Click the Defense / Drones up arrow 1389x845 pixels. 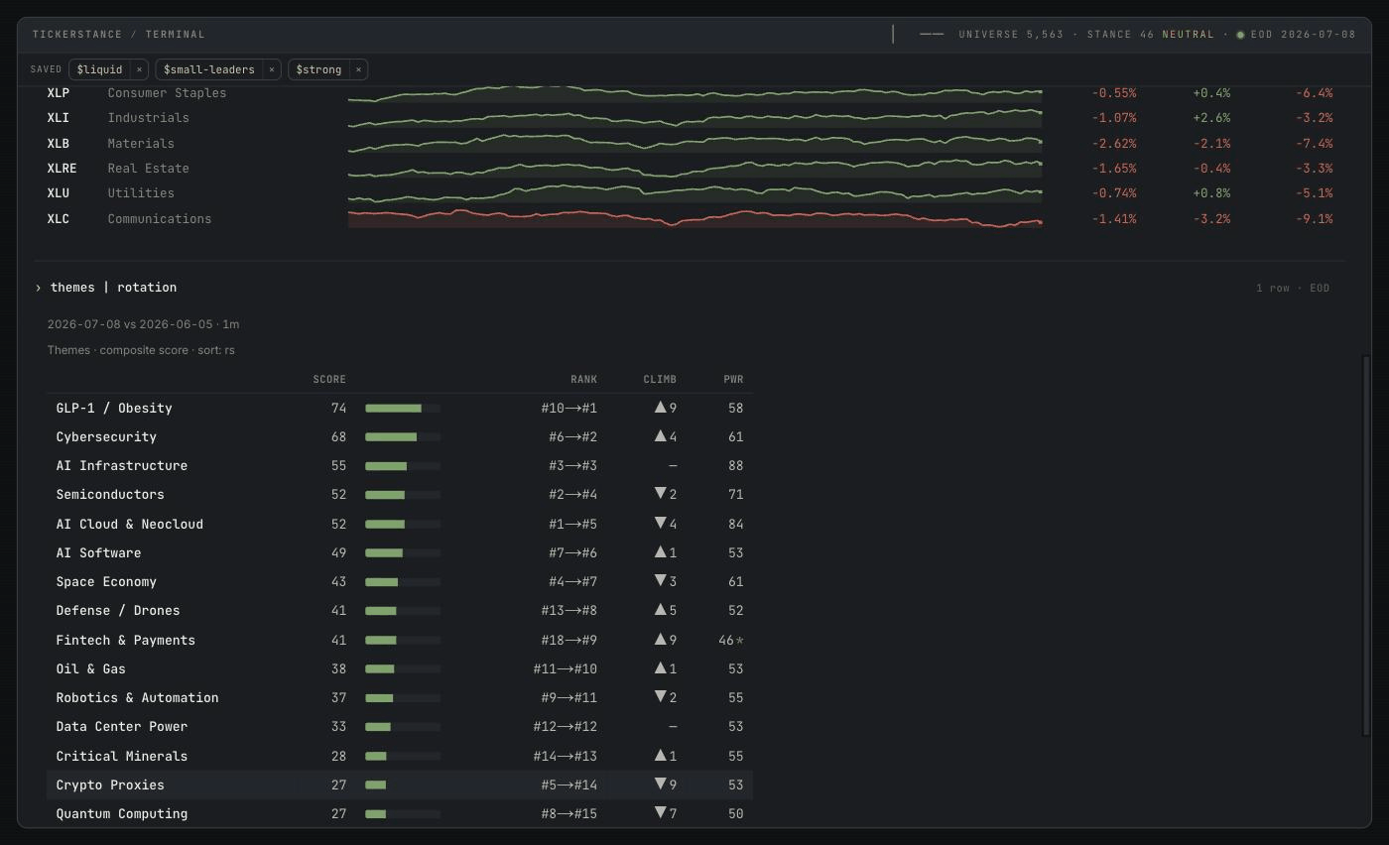point(660,610)
